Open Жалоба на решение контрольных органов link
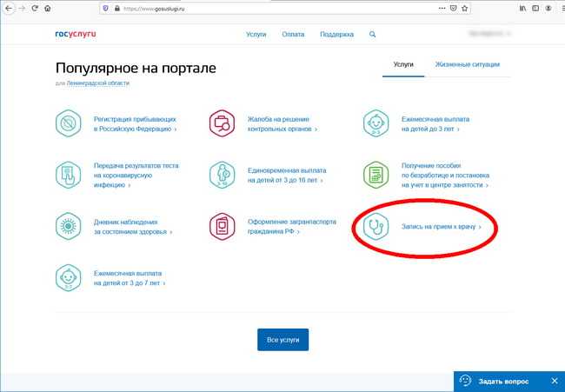565x392 pixels. coord(282,124)
